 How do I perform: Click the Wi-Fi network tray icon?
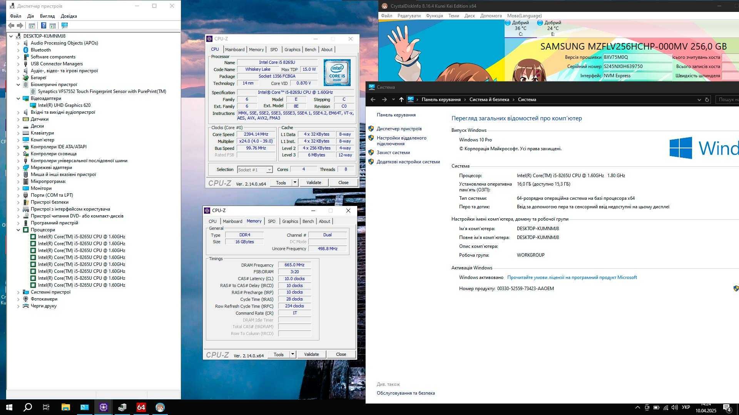(665, 407)
